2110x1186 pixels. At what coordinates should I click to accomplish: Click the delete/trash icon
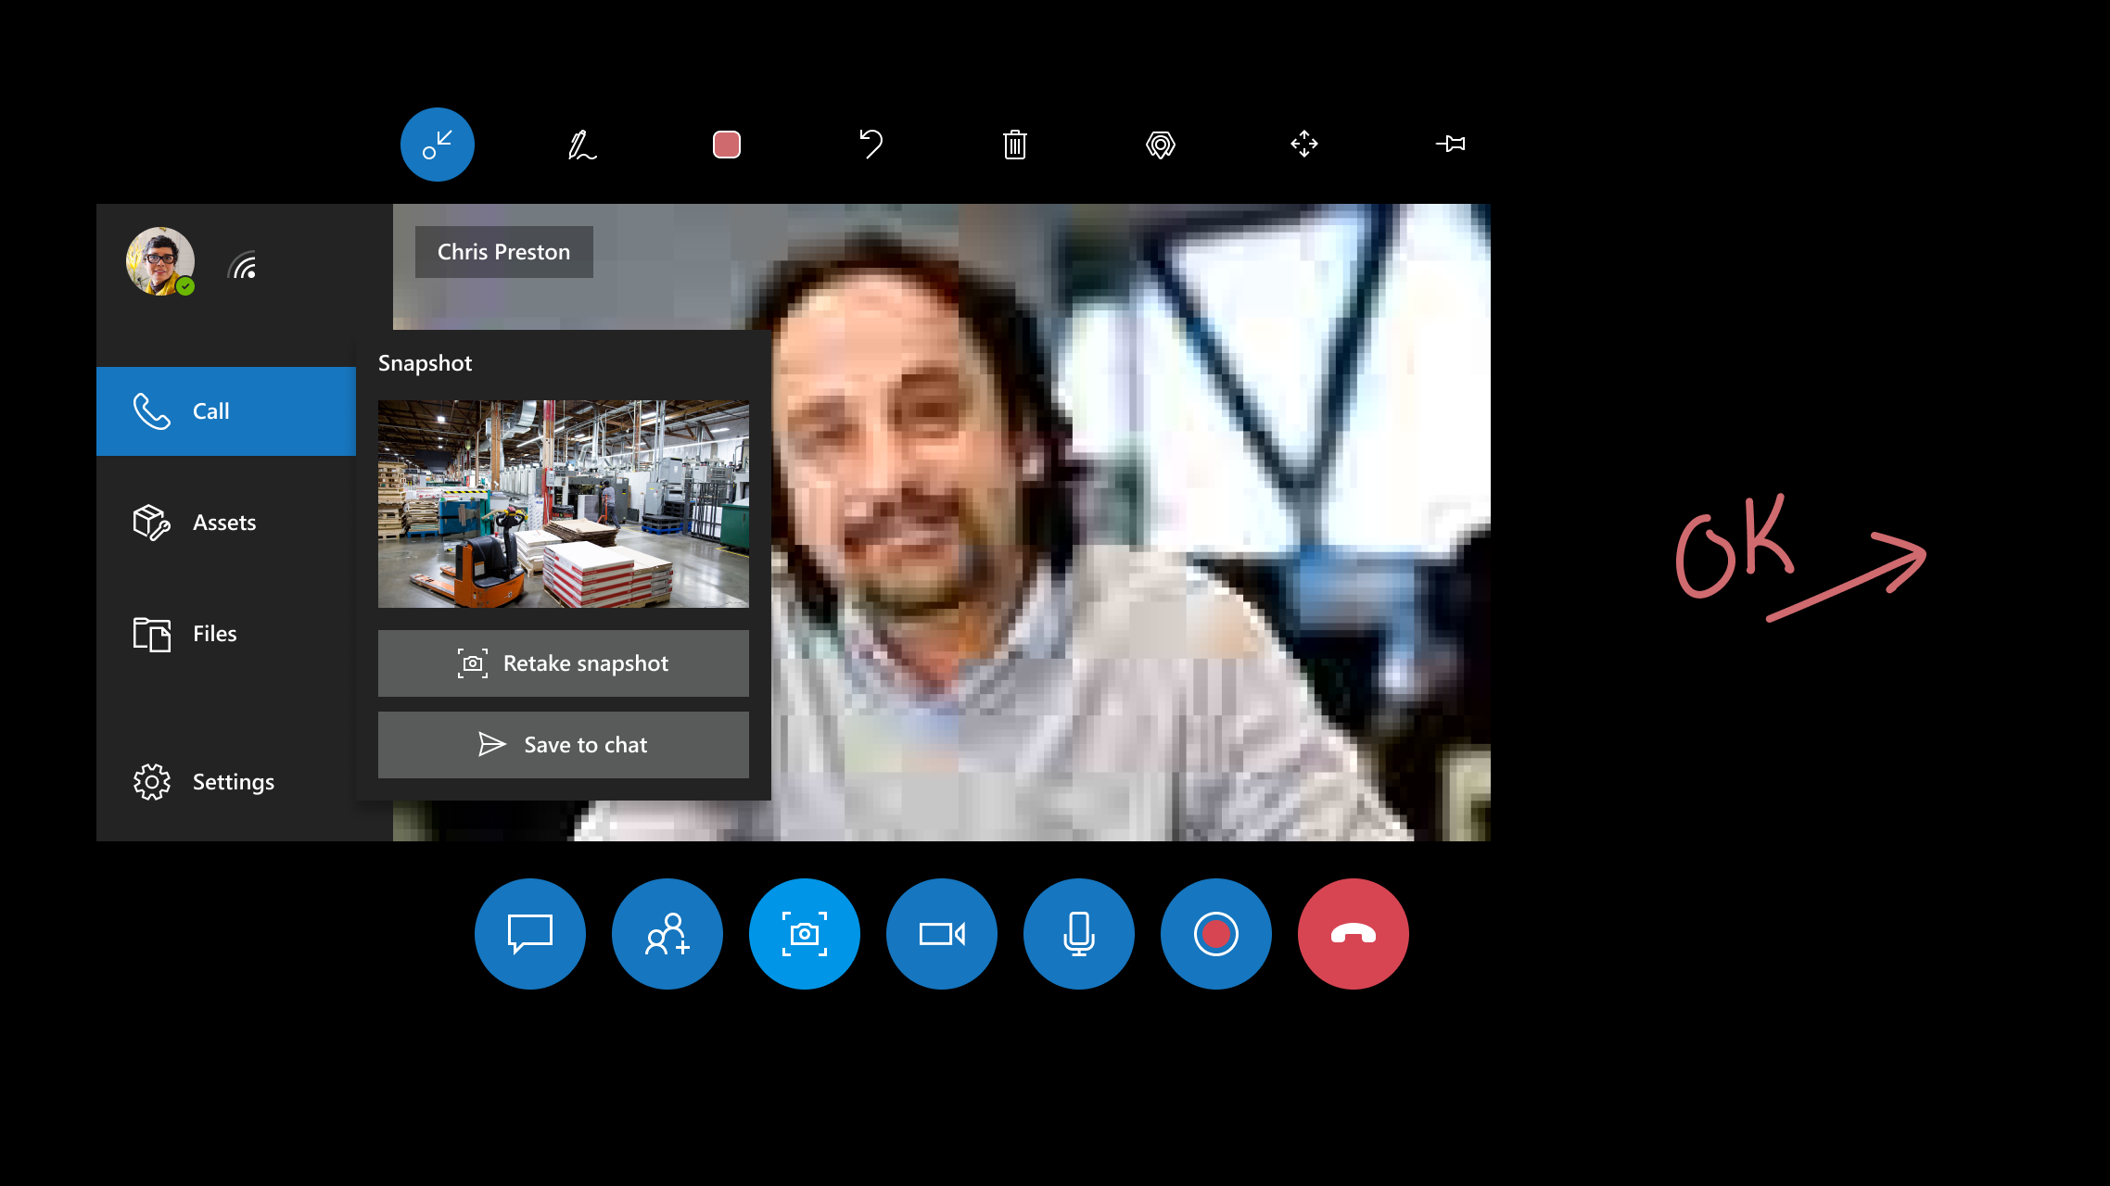pos(1014,144)
